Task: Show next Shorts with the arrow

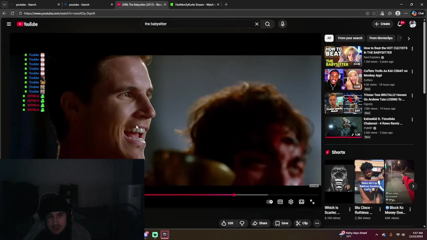Action: [413, 186]
